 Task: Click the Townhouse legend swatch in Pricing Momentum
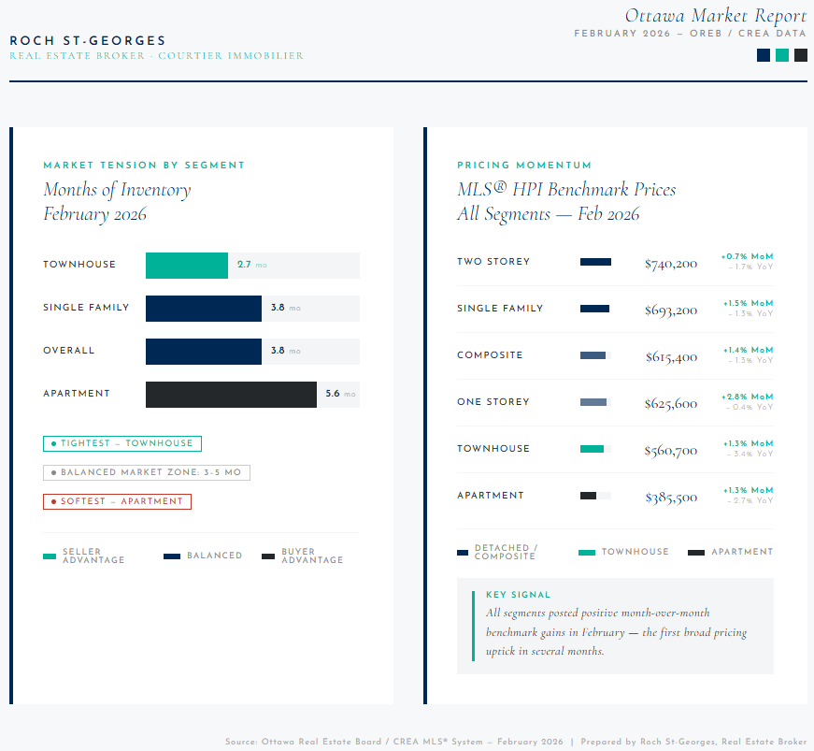coord(587,553)
